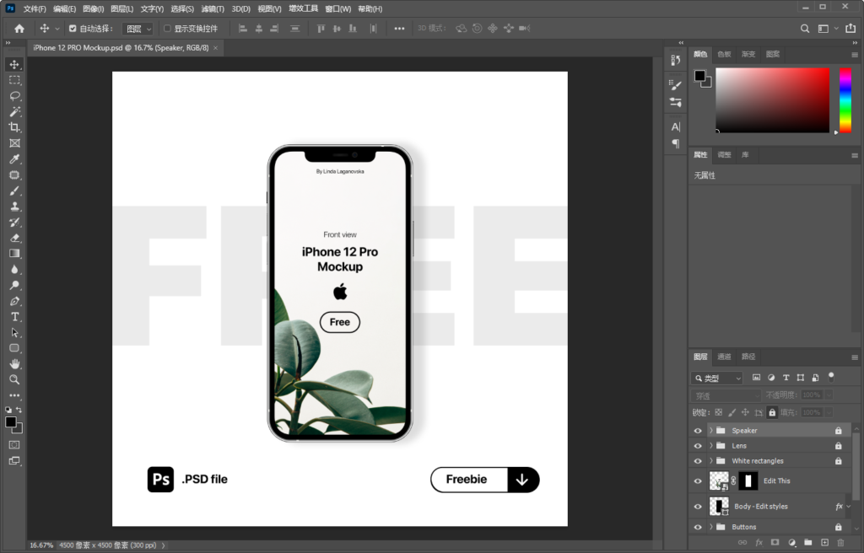Switch to the 路径 tab
The width and height of the screenshot is (864, 553).
point(748,357)
